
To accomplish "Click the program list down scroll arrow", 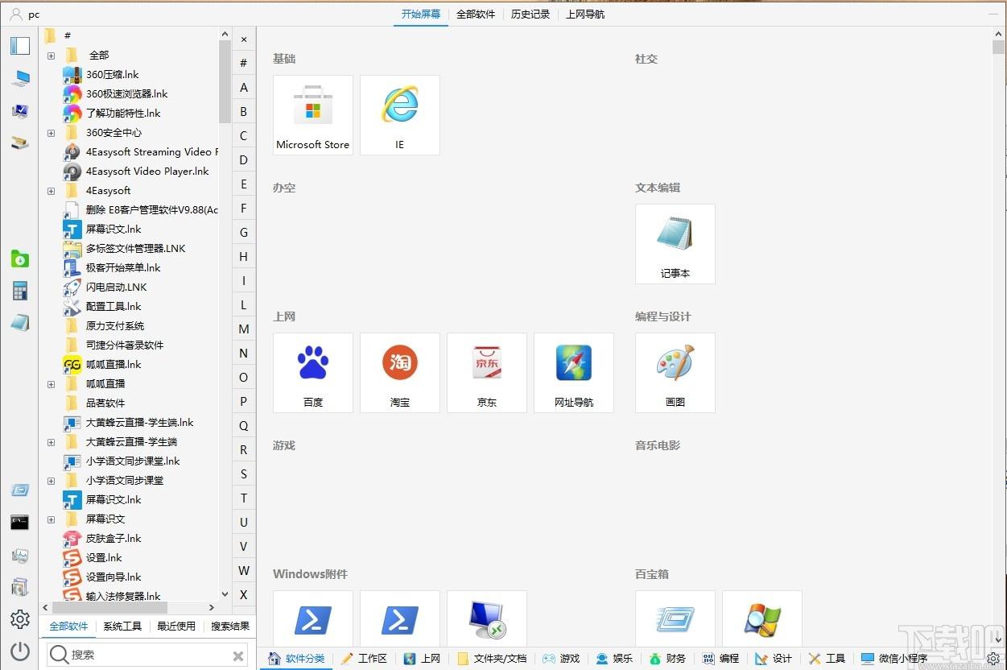I will (x=225, y=596).
